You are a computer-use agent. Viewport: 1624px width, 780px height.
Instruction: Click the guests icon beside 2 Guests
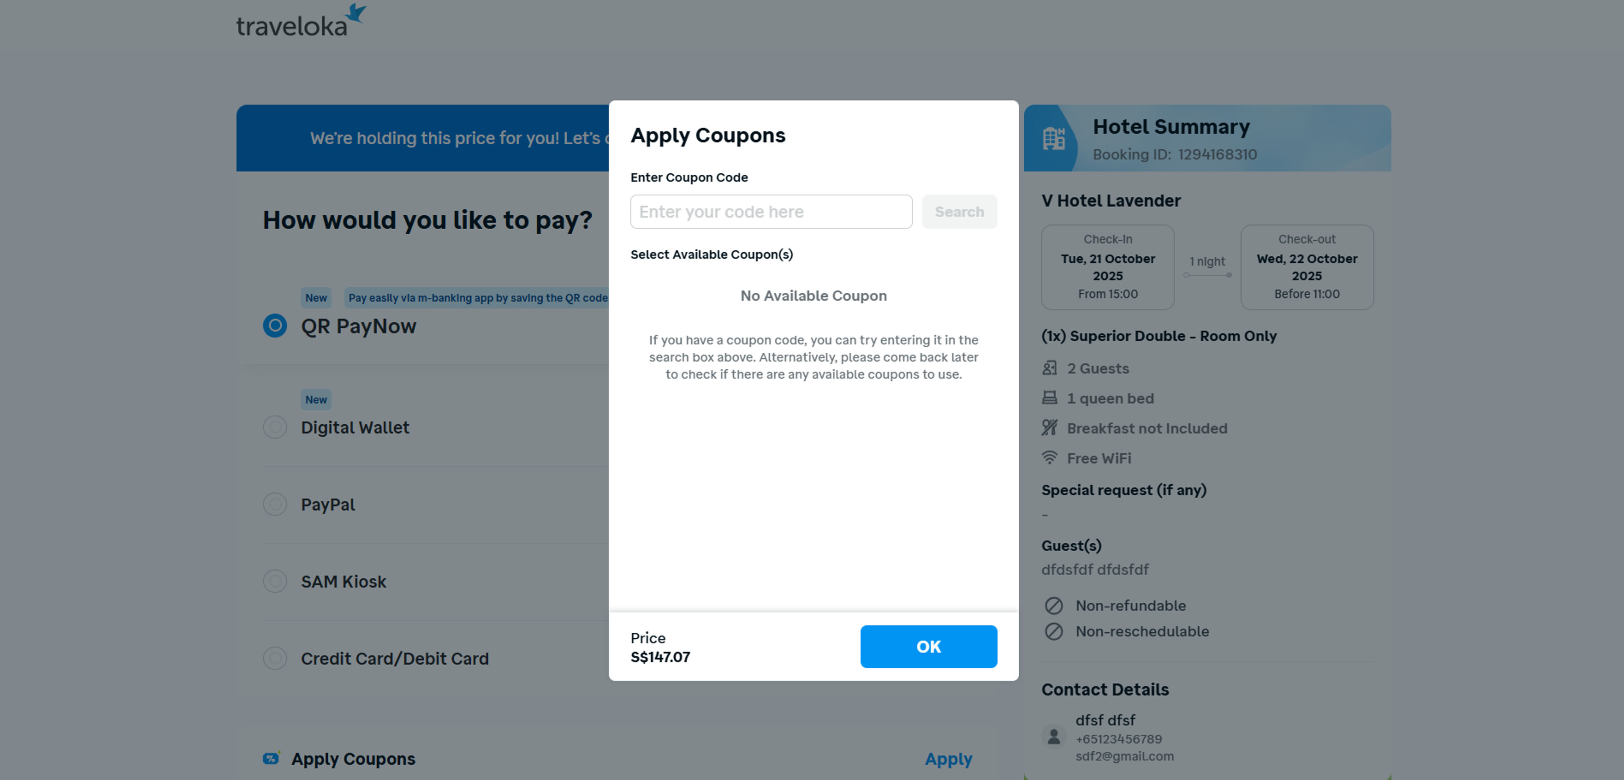(1050, 368)
